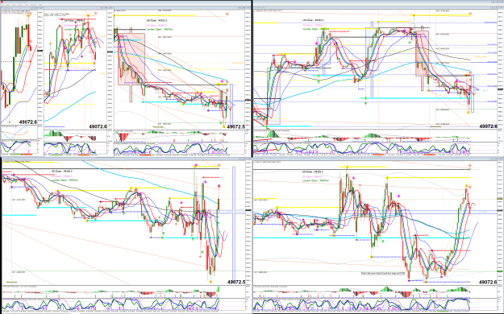Select the magenta US-Open label in the top-right chart
Screen dimensions: 504x314
pos(313,25)
